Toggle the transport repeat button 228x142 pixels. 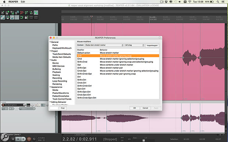point(34,139)
